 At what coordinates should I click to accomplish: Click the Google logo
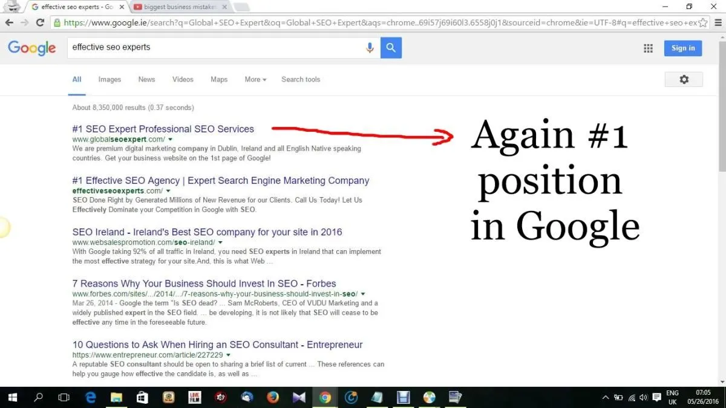[31, 48]
